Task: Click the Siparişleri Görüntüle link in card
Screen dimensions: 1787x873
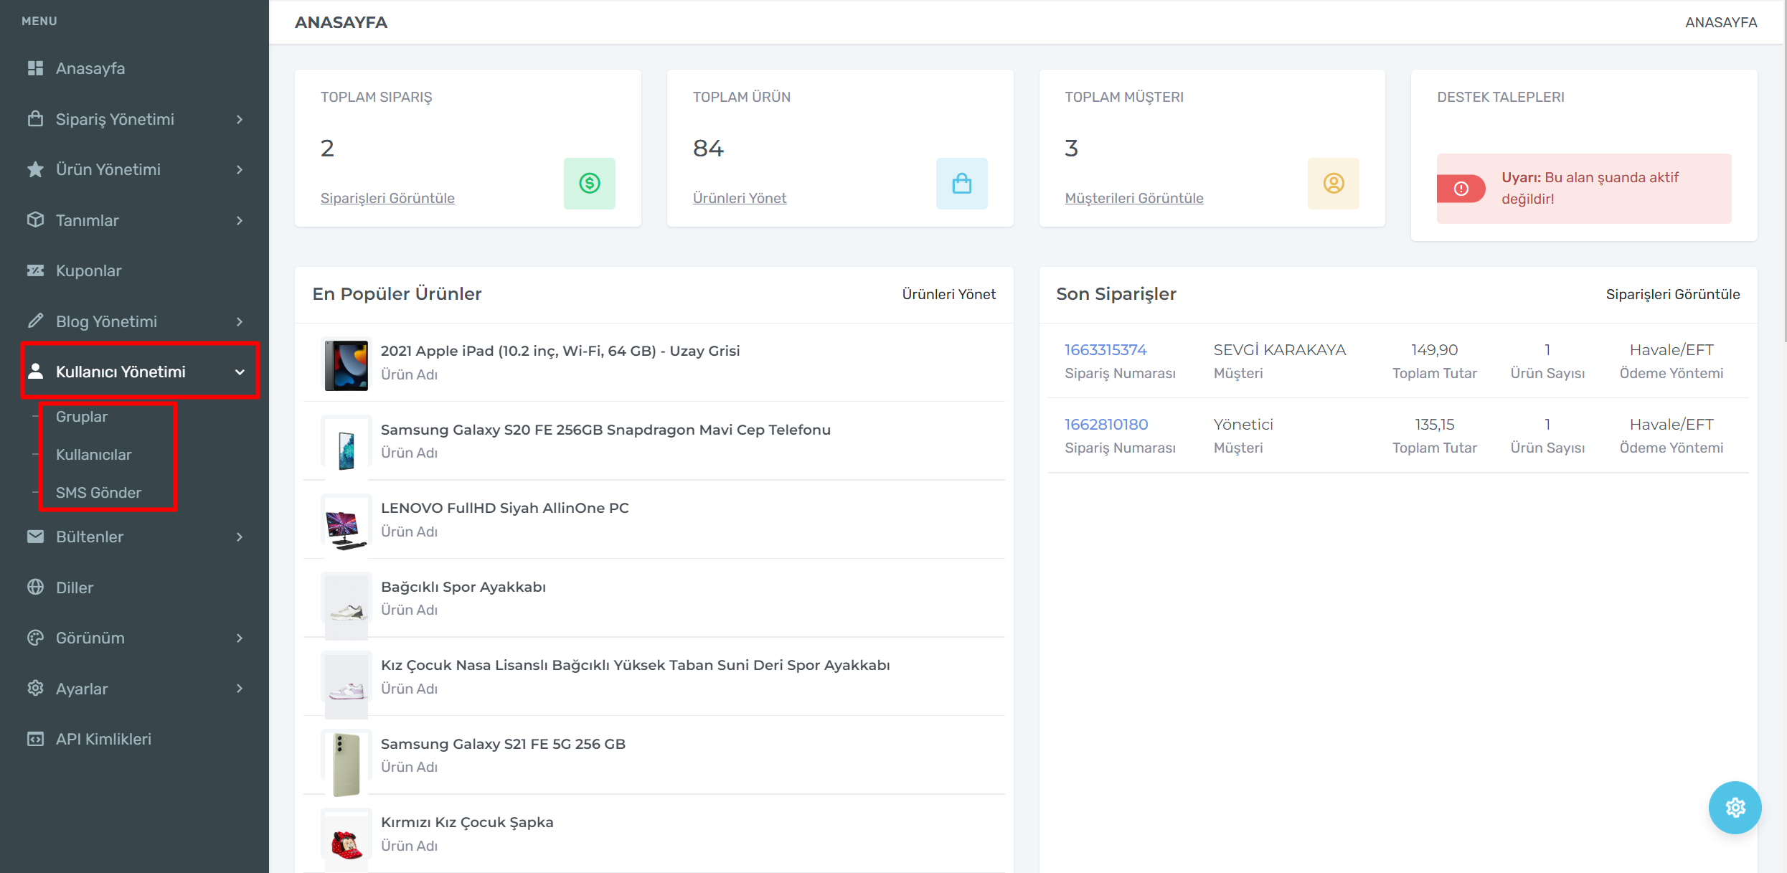Action: pyautogui.click(x=387, y=198)
